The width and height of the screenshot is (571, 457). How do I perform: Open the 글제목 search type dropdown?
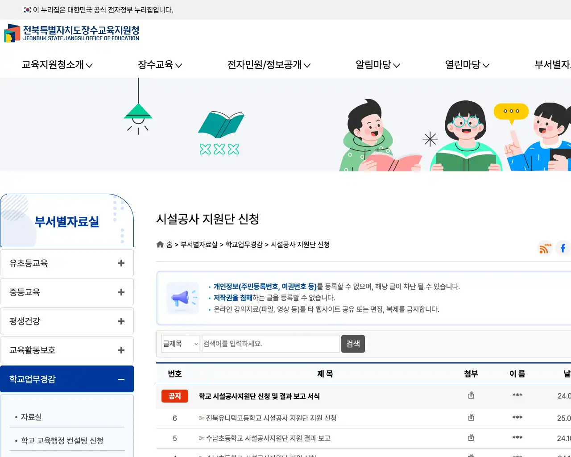point(180,344)
